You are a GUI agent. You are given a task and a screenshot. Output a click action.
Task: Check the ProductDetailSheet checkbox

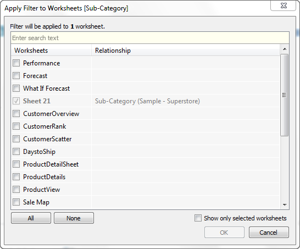pyautogui.click(x=16, y=164)
